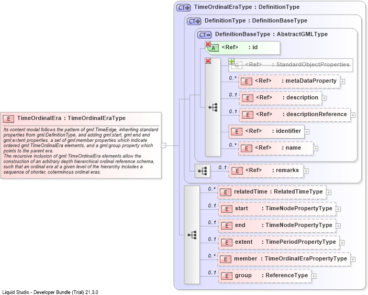Select the descriptionReference label
Screen dimensions: 368x295
click(x=302, y=114)
